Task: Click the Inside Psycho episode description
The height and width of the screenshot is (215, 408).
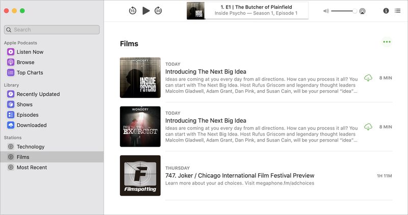Action: (261, 85)
